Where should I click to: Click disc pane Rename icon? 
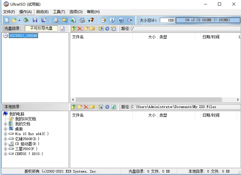click(x=92, y=29)
